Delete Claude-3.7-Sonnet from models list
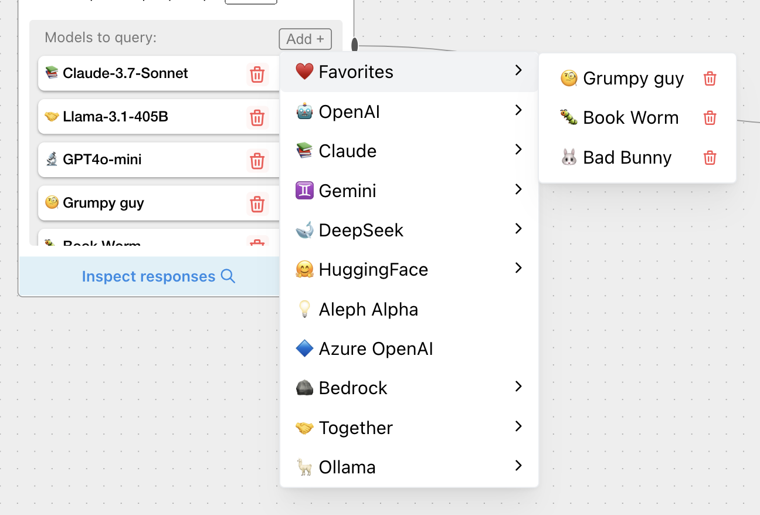The image size is (760, 515). 257,74
